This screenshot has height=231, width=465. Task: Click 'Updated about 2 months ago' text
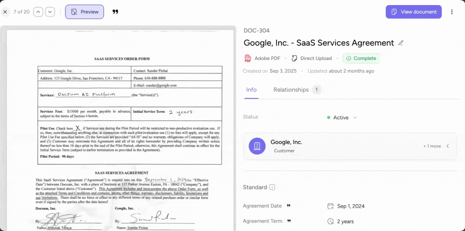click(341, 71)
